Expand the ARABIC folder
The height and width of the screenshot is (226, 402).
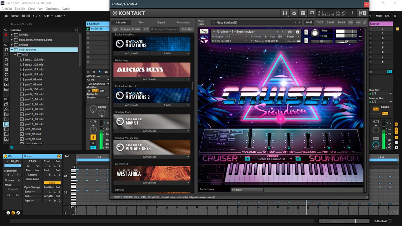click(x=12, y=34)
